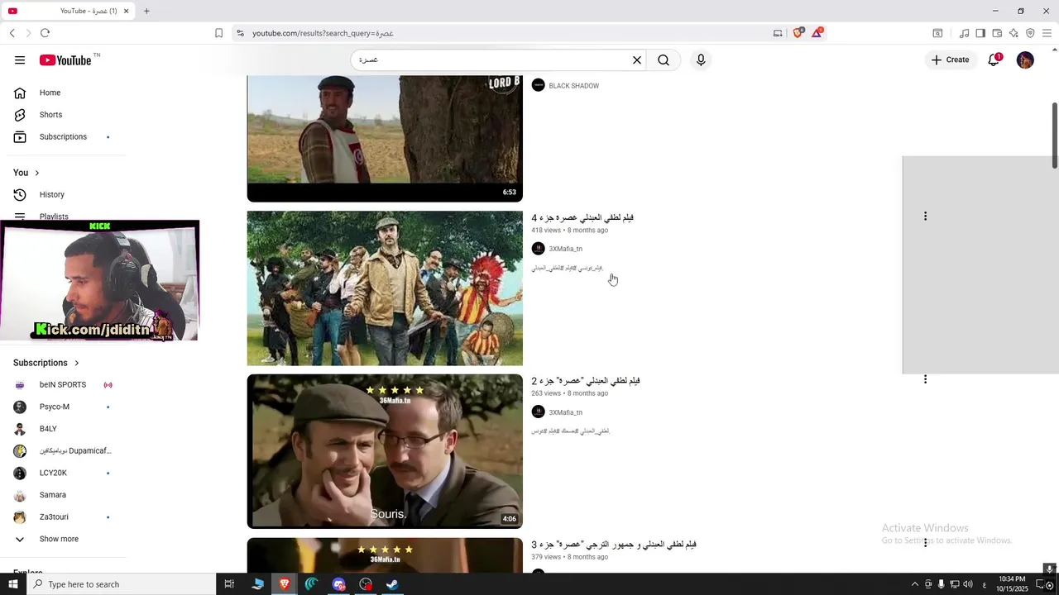Start voice search with microphone
This screenshot has height=595, width=1059.
click(701, 60)
